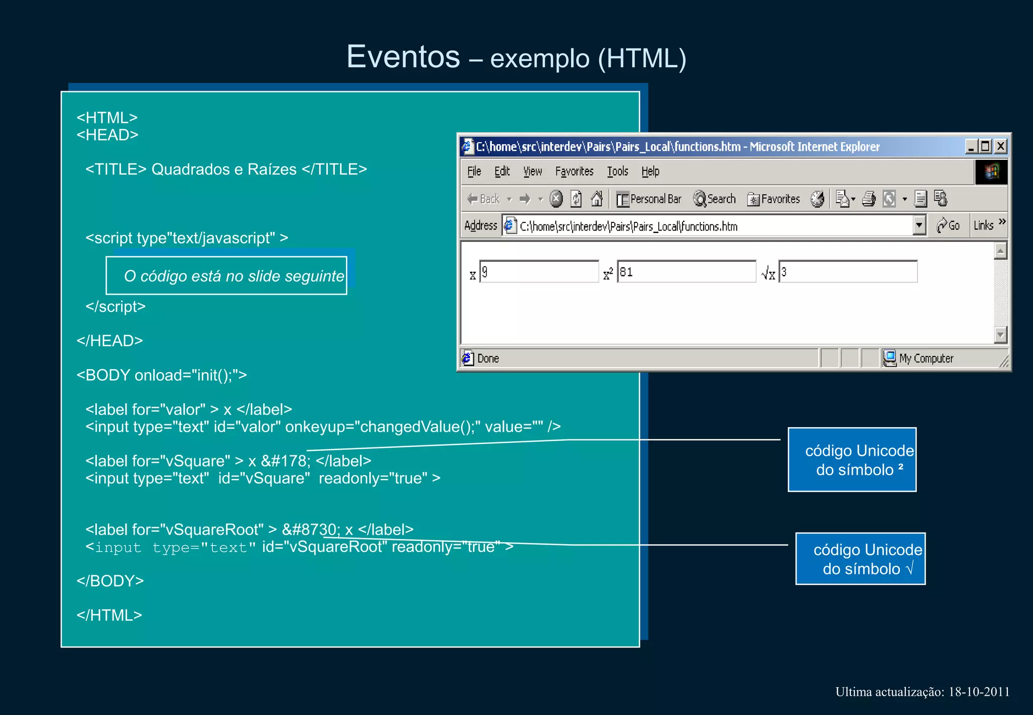The width and height of the screenshot is (1033, 715).
Task: Expand the Mail dropdown arrow
Action: pos(853,200)
